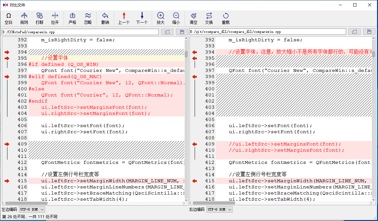Viewport: 378px width, 221px height.
Task: Right pane left-pointing arrow at line 409
Action: pyautogui.click(x=195, y=144)
